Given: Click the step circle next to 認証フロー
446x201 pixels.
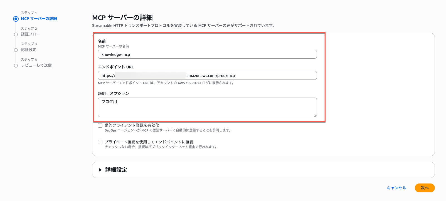Looking at the screenshot, I should point(16,34).
